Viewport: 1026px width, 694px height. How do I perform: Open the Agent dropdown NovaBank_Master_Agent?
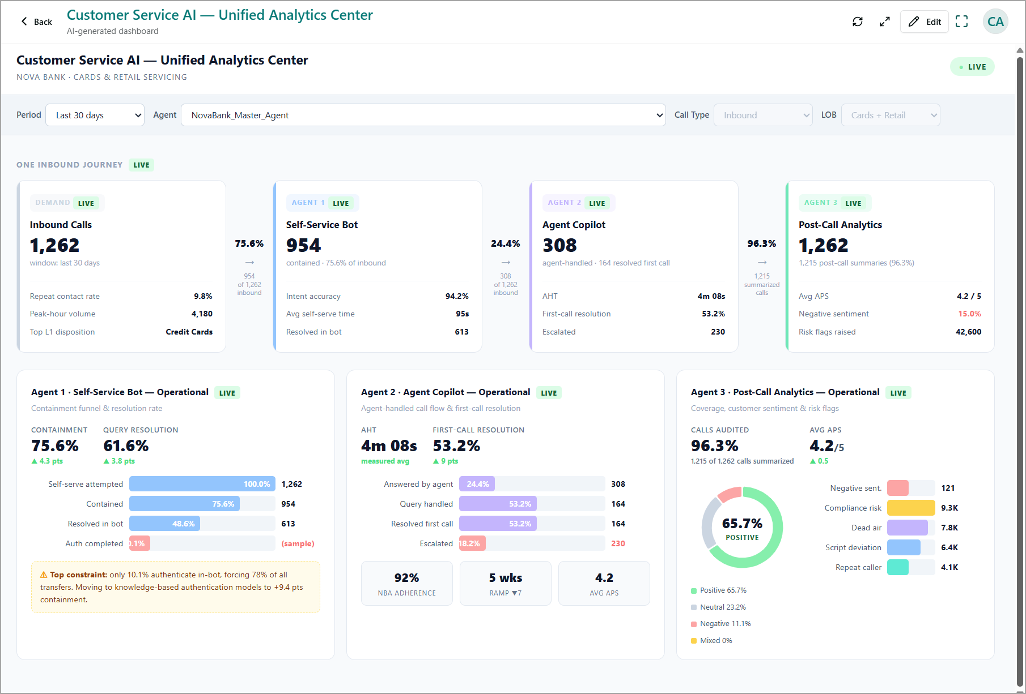pyautogui.click(x=423, y=115)
